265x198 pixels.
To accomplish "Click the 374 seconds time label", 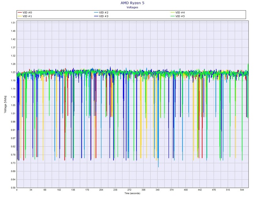I will coord(172,190).
